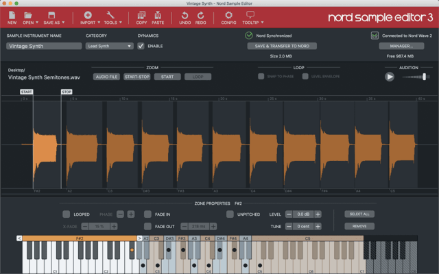The image size is (439, 274).
Task: Enable the Looped checkbox
Action: tap(66, 214)
